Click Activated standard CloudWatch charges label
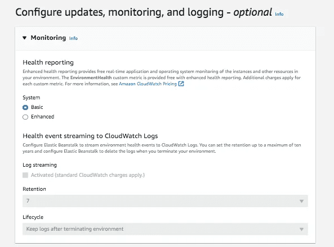 pyautogui.click(x=88, y=175)
